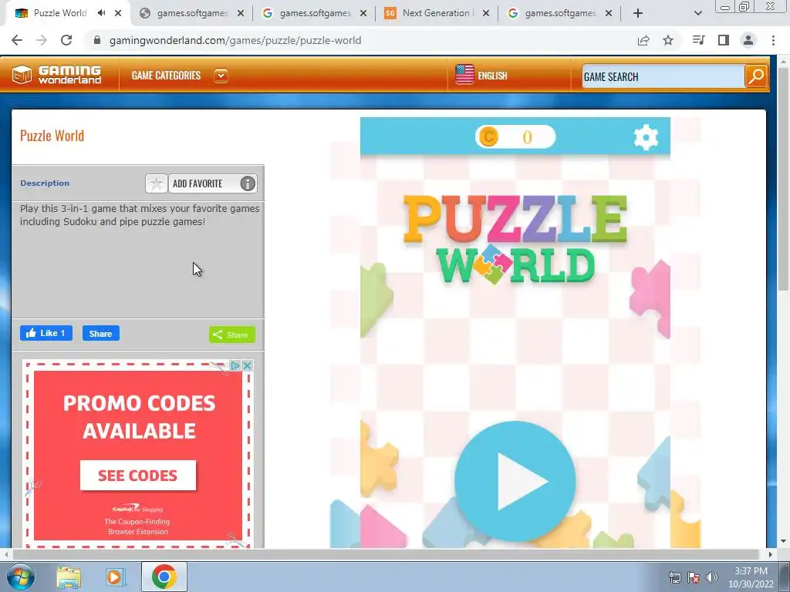Like the game on Facebook
The image size is (790, 592).
46,333
